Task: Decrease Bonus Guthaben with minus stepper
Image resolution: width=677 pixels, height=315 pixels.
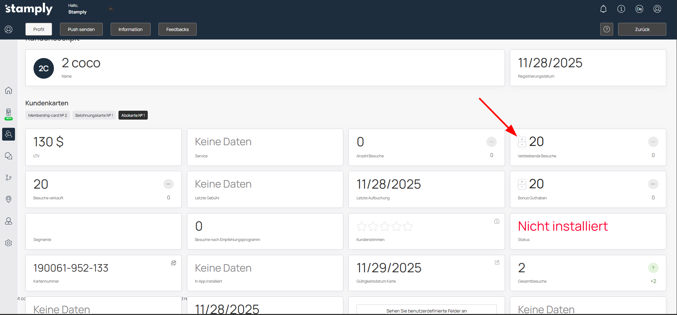Action: [x=522, y=187]
